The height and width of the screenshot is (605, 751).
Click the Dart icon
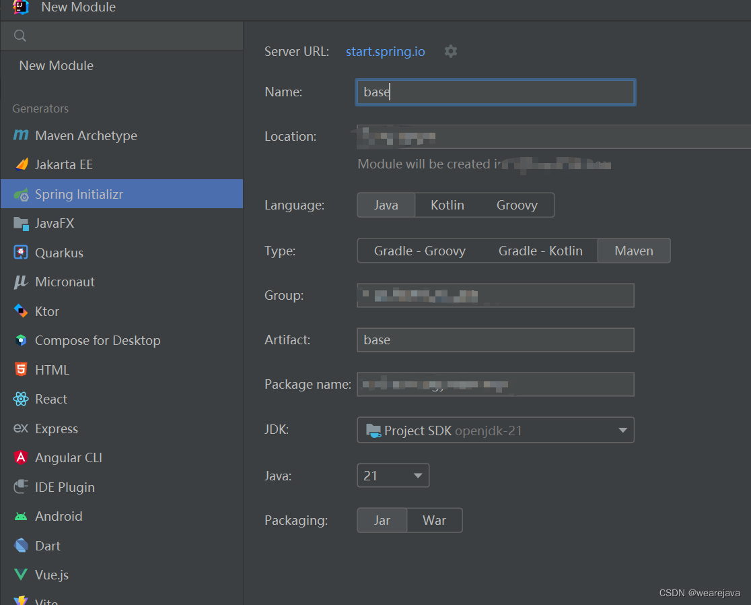[x=21, y=546]
